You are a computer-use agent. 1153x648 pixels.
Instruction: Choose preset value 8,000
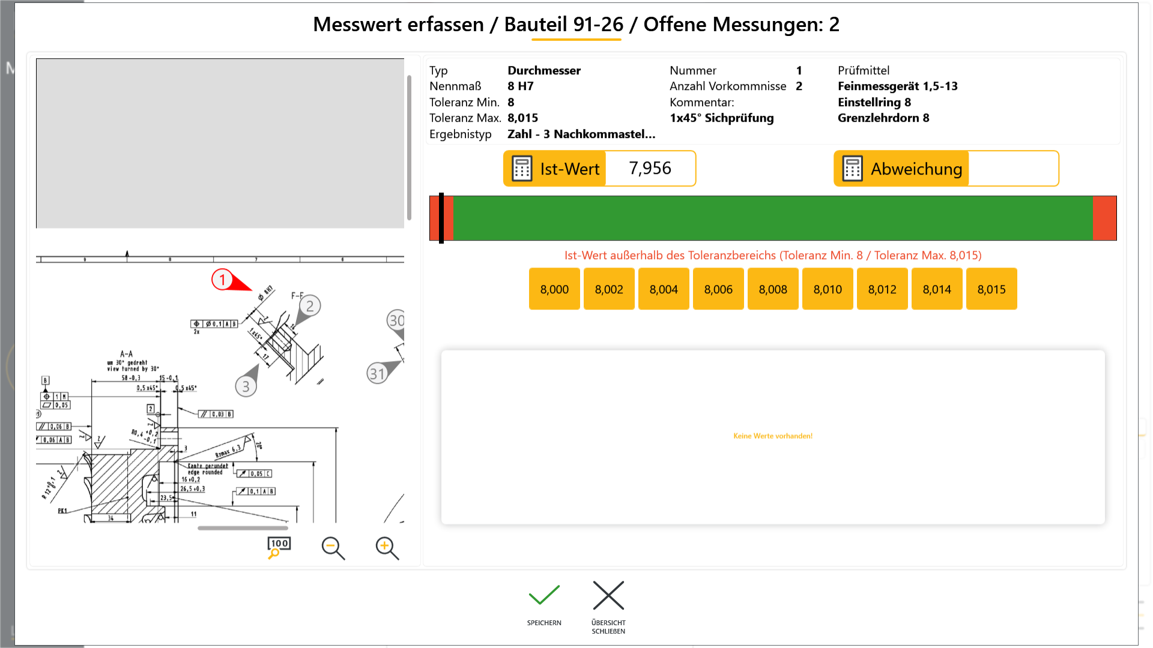[554, 289]
